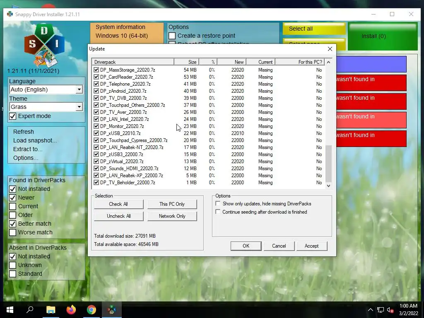This screenshot has width=424, height=318.
Task: Select Network Only button
Action: point(172,216)
